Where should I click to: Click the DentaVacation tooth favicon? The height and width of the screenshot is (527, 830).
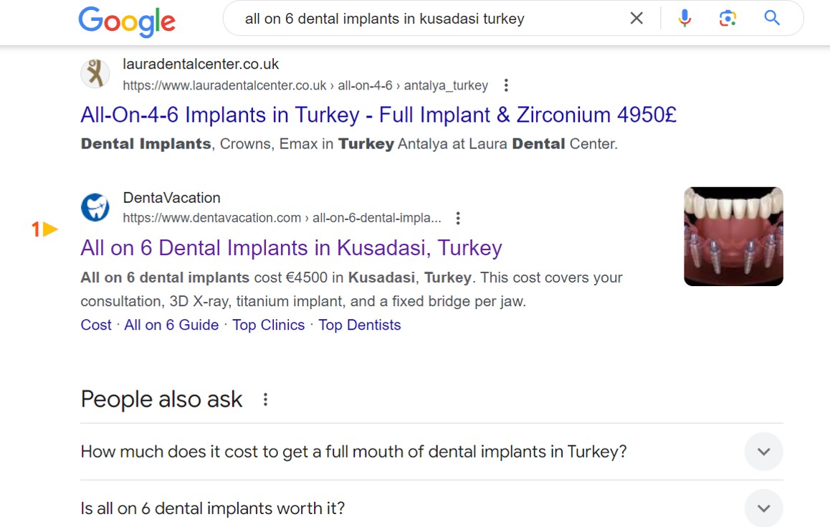95,206
